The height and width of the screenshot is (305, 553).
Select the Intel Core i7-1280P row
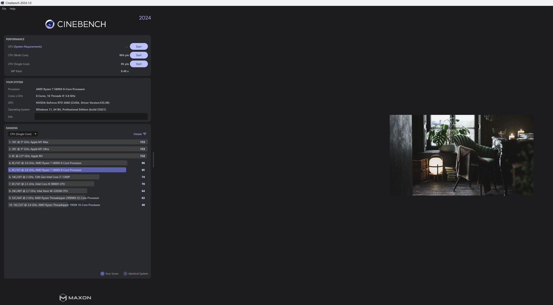[78, 177]
